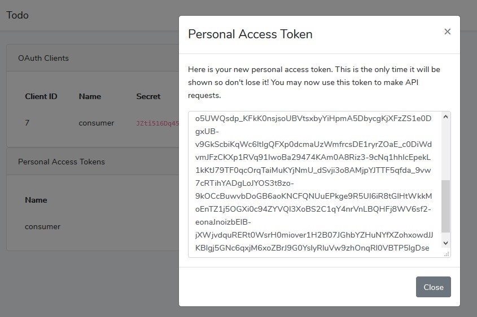
Task: Click inside the access token text area
Action: [315, 185]
